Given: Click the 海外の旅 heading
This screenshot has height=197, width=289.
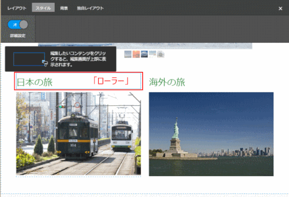Looking at the screenshot, I should pyautogui.click(x=167, y=82).
